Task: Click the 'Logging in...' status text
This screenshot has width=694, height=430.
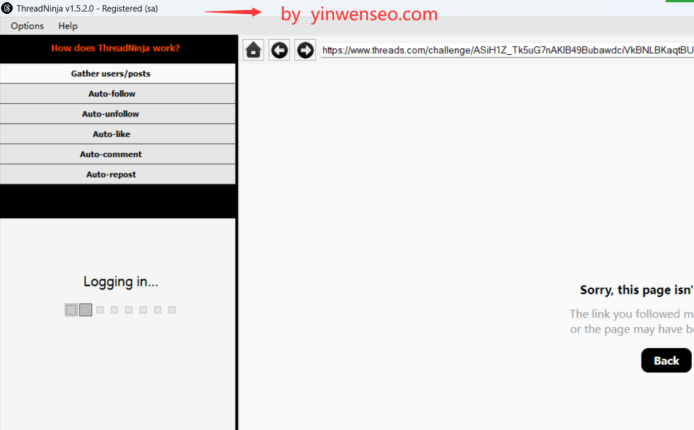Action: (120, 281)
